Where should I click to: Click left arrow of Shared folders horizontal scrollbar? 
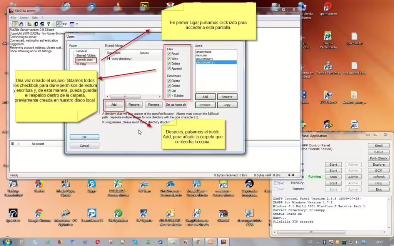point(108,96)
